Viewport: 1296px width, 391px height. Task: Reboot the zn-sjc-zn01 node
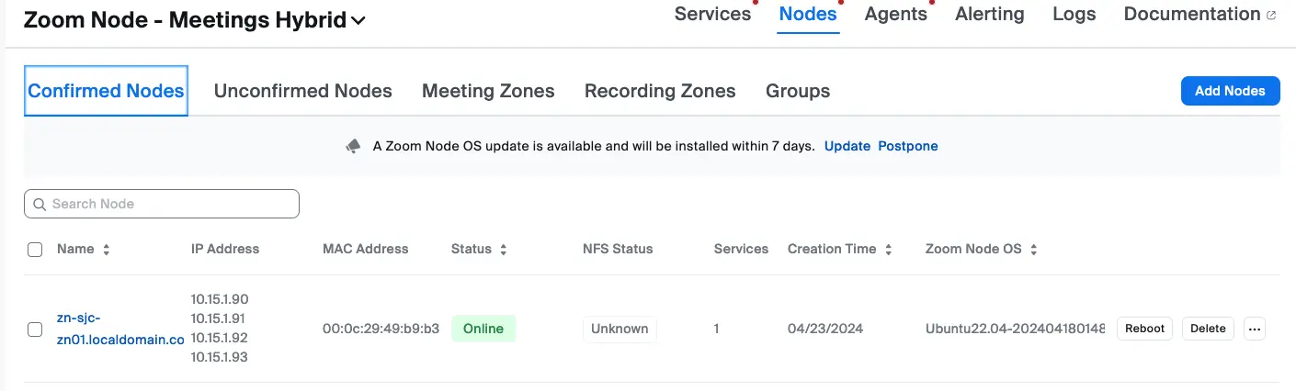point(1144,329)
